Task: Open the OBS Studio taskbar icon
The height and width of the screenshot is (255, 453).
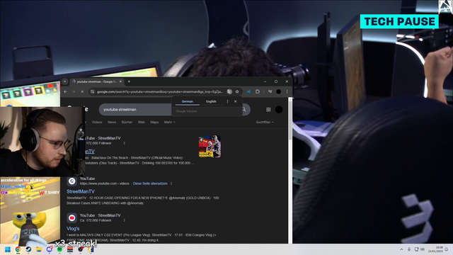Action: [80, 249]
